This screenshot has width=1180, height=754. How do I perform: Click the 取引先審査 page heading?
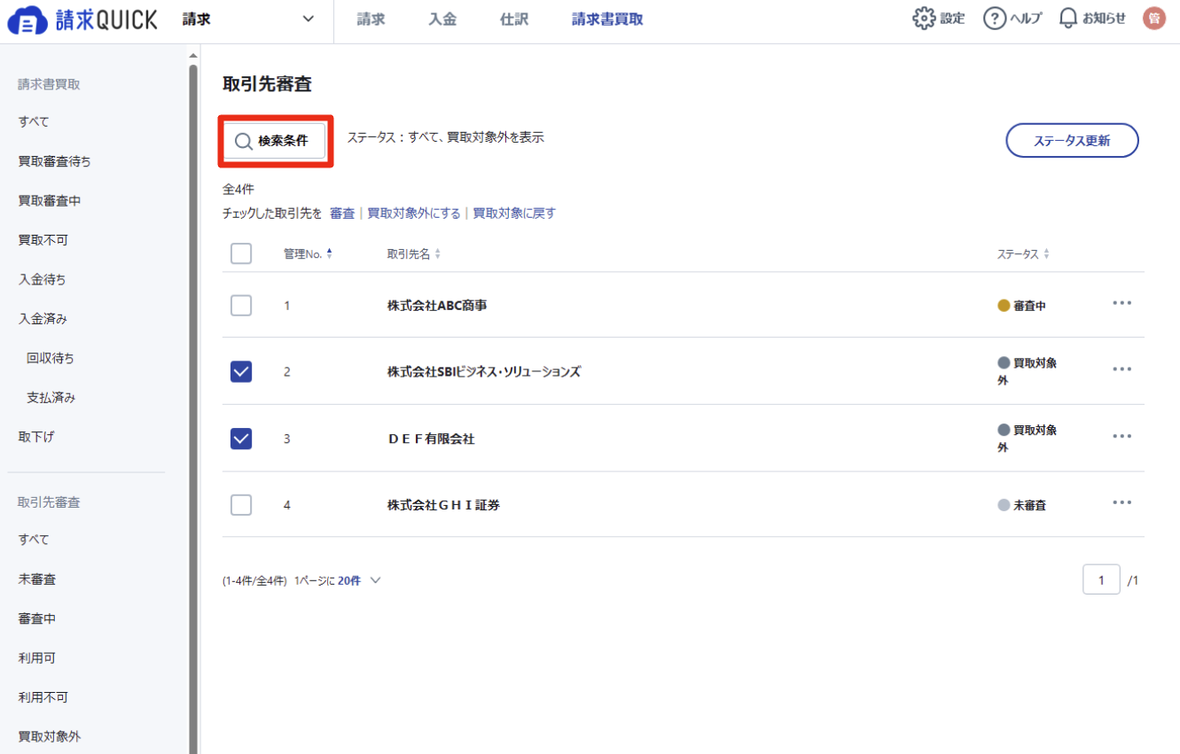[x=267, y=85]
